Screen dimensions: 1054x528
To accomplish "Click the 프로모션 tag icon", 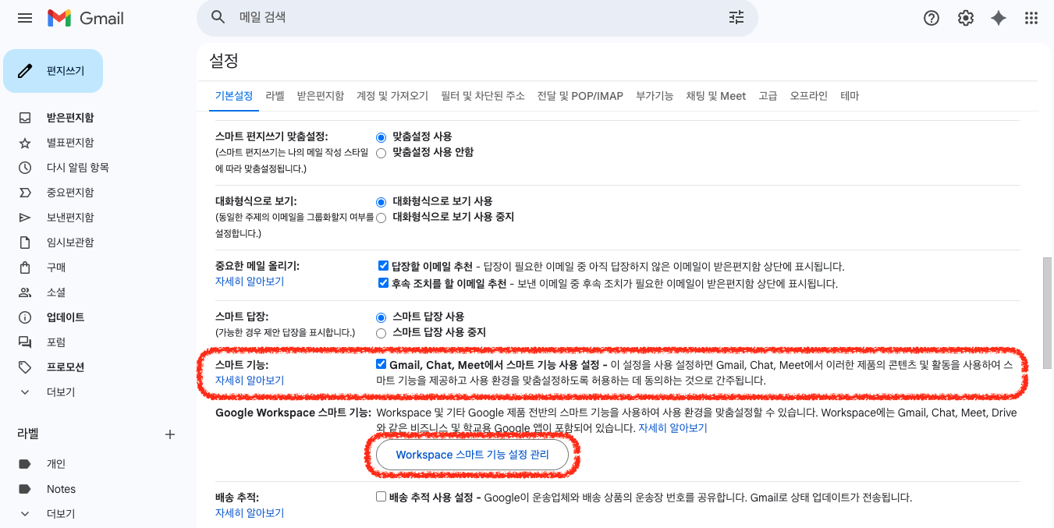I will click(25, 367).
